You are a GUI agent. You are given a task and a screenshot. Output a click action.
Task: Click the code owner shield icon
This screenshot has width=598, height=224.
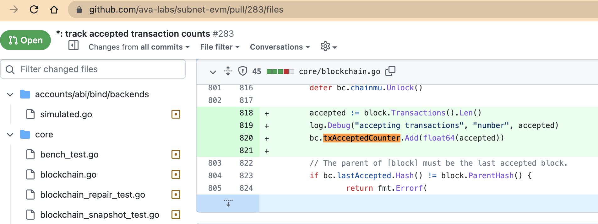[242, 71]
